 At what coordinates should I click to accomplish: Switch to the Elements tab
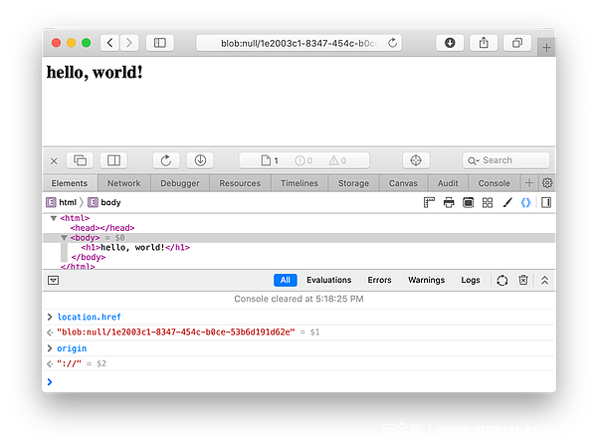70,183
